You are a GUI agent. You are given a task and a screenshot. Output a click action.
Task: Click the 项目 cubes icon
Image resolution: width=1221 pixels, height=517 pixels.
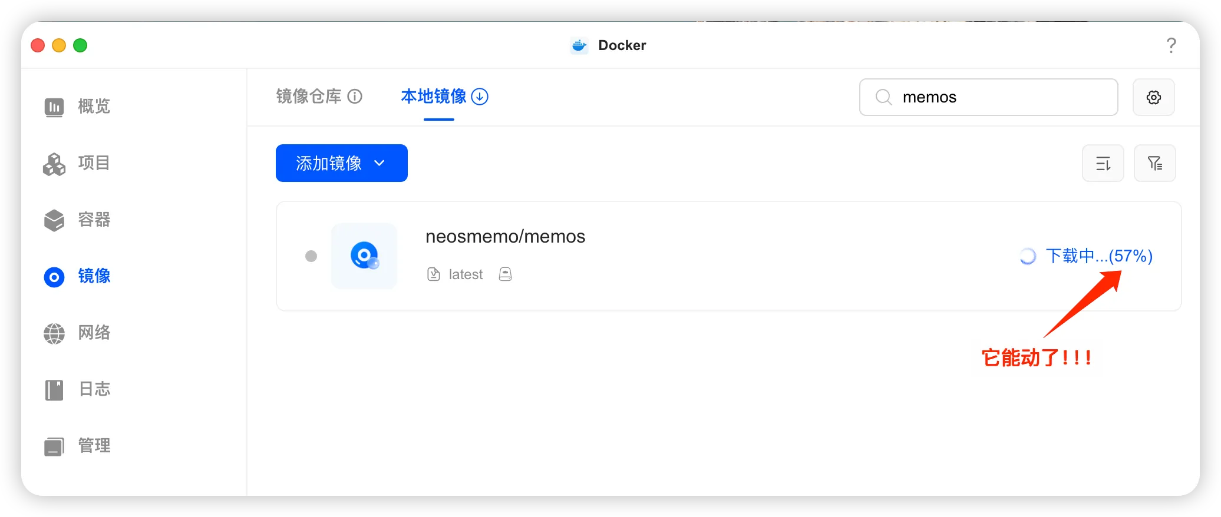click(54, 164)
